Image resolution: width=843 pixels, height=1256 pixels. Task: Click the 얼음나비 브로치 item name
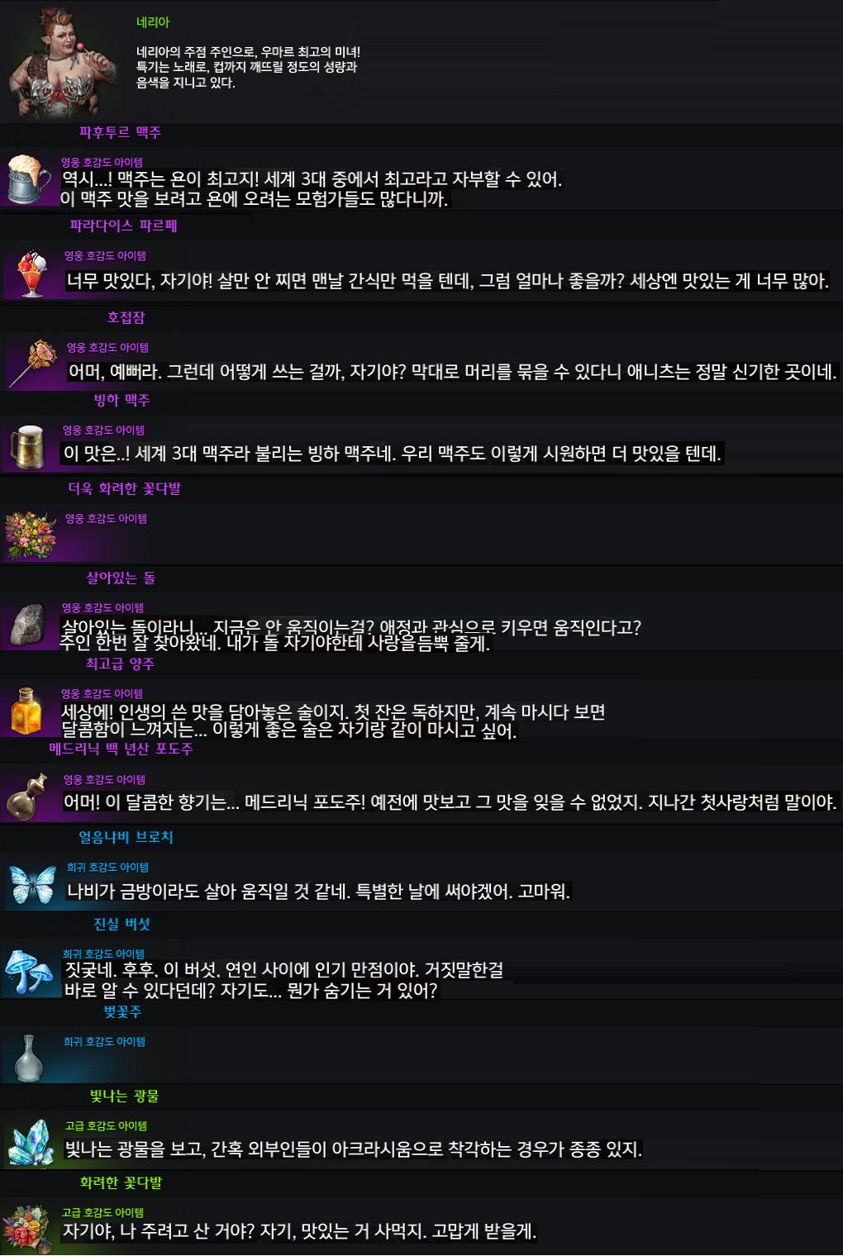(126, 837)
